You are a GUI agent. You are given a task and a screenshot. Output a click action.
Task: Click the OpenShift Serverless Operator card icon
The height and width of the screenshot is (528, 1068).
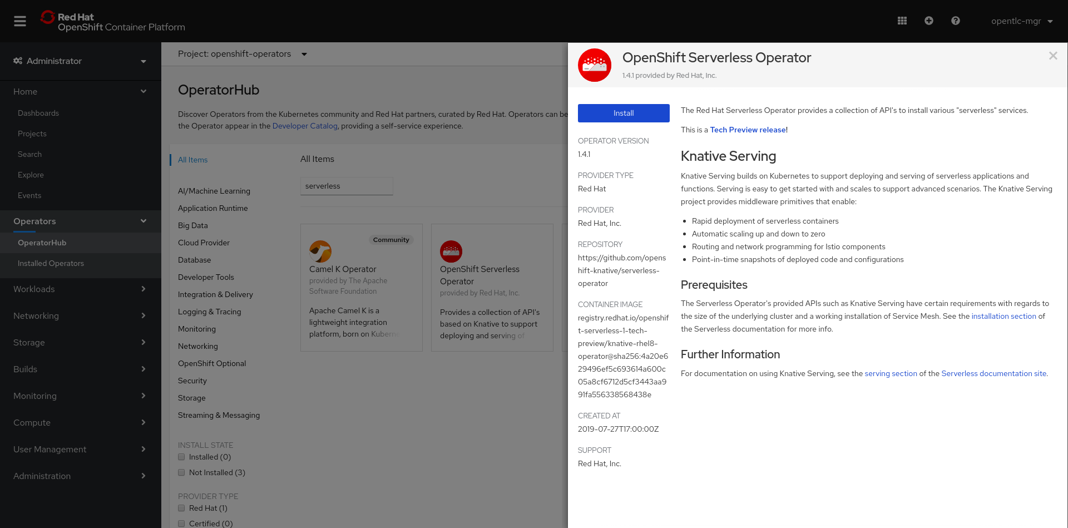point(451,251)
